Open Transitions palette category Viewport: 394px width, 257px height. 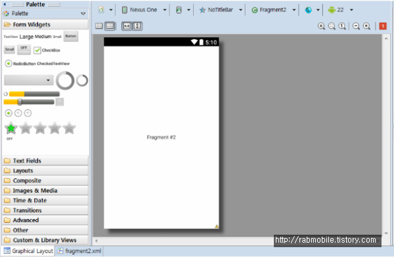tap(45, 210)
